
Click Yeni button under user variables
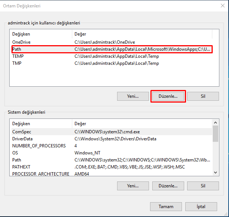pyautogui.click(x=133, y=96)
